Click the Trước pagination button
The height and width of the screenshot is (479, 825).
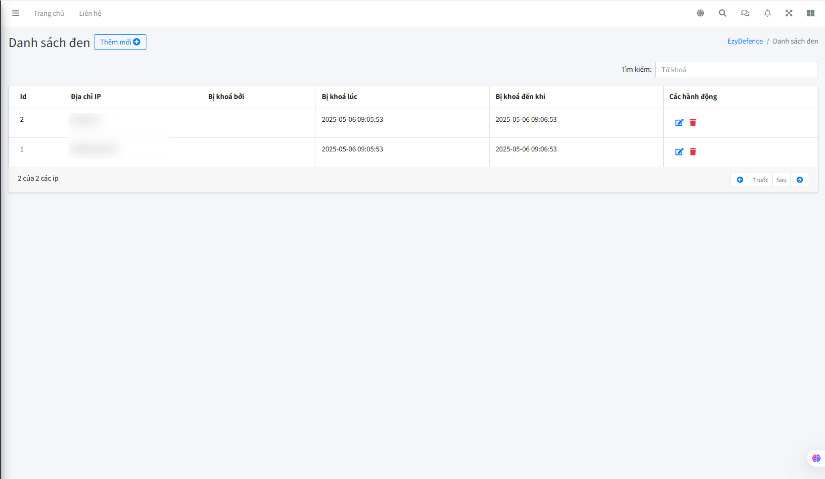coord(761,180)
